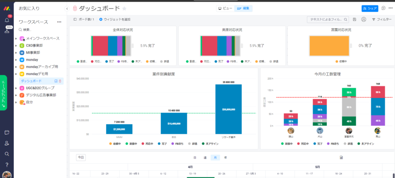
Task: Click the text filter input box
Action: [328, 19]
